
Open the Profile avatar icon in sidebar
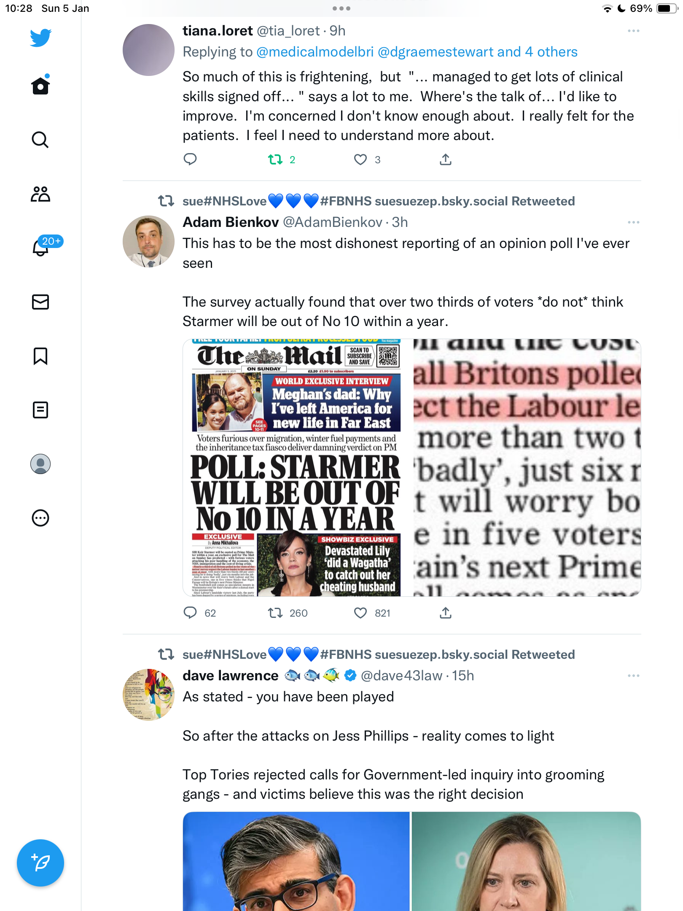click(40, 464)
